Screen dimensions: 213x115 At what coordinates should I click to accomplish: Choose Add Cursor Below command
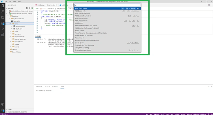[107, 11]
